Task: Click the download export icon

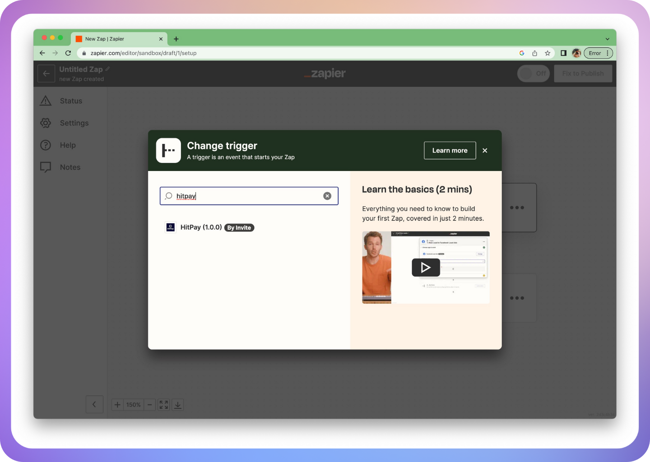Action: point(178,405)
